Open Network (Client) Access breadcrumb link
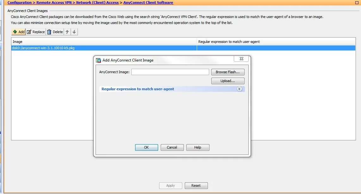The image size is (361, 194). 97,3
